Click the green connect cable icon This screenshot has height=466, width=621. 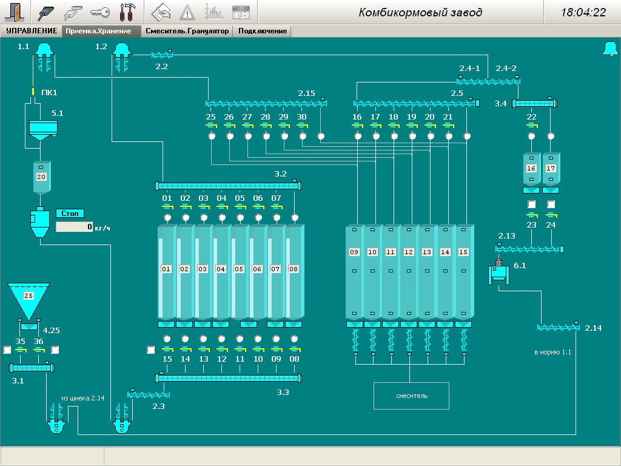point(47,12)
